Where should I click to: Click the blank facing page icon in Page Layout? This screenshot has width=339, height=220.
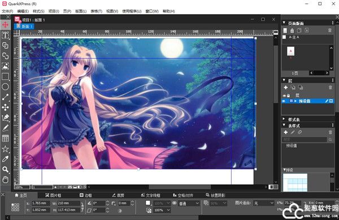point(292,31)
